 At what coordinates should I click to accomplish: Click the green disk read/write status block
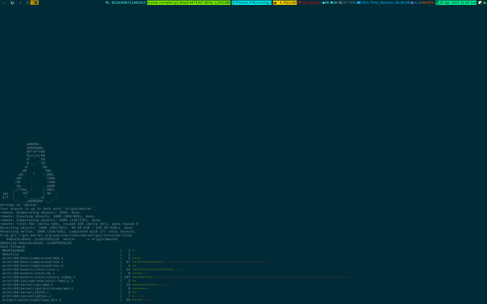[x=189, y=2]
